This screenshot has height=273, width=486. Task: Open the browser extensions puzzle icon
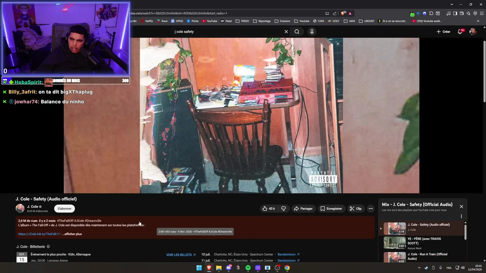point(431,13)
